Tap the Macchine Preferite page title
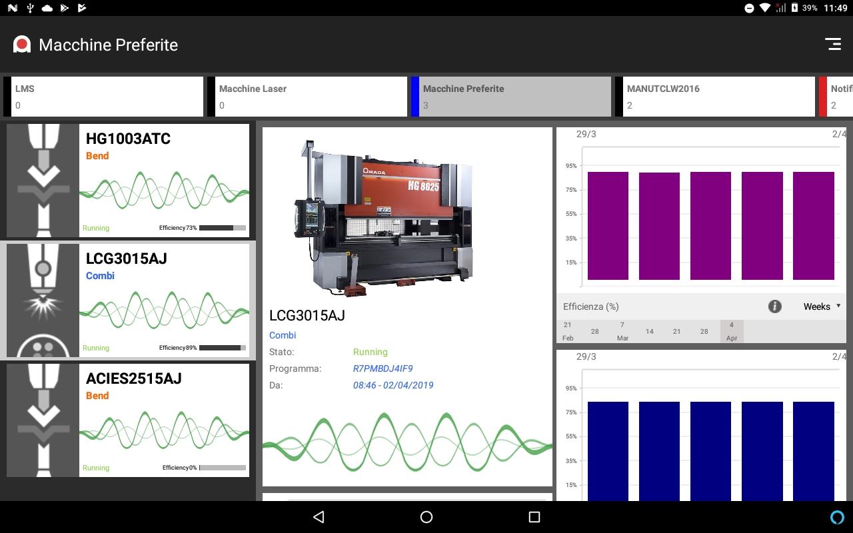The image size is (853, 533). coord(109,45)
